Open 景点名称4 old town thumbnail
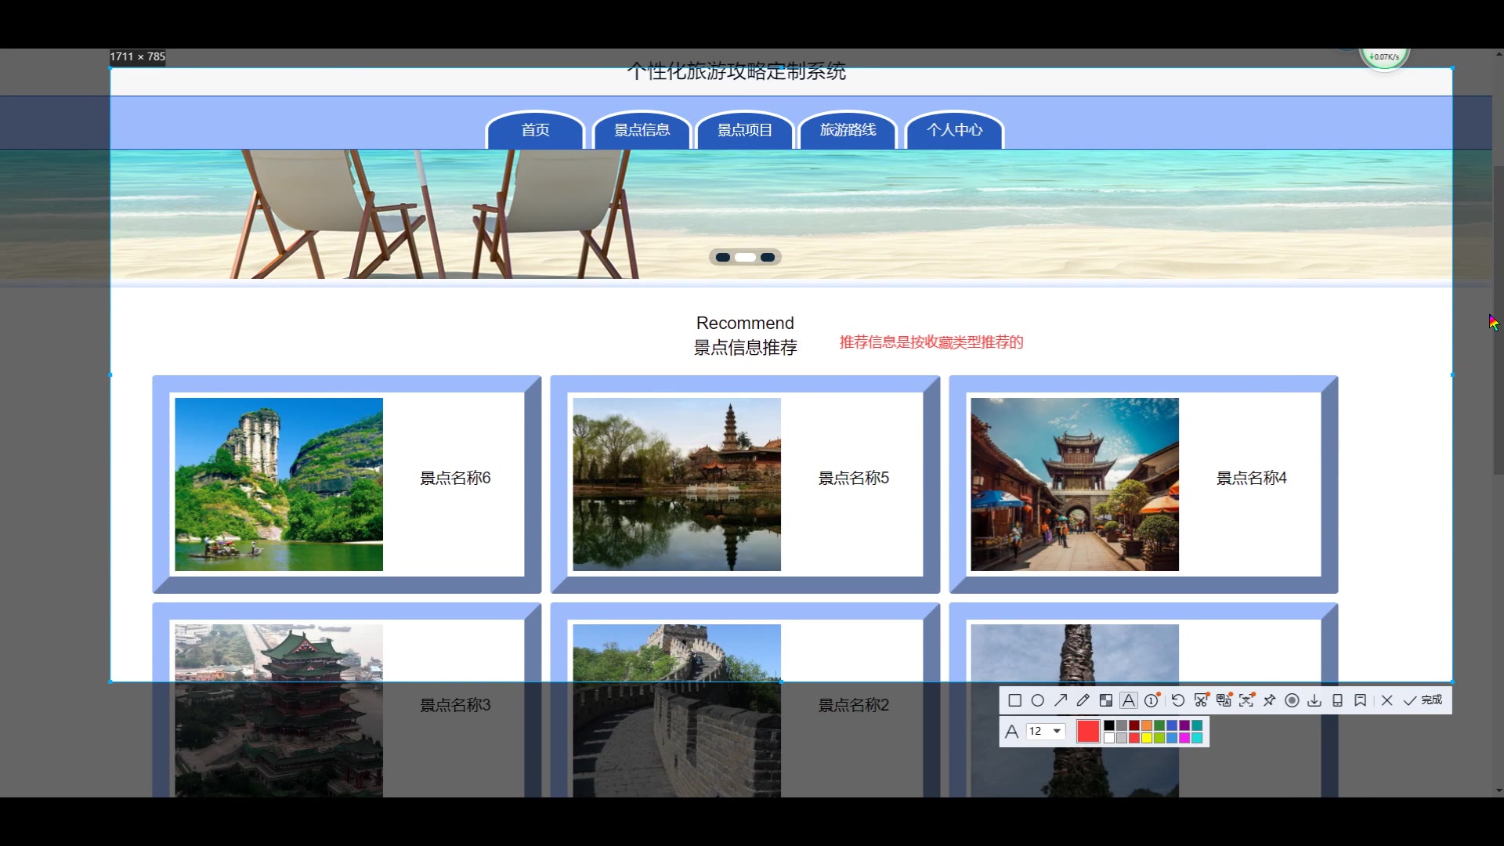 [x=1075, y=484]
